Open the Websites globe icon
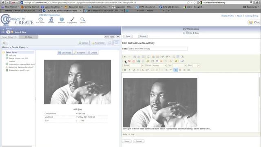 [x=62, y=20]
